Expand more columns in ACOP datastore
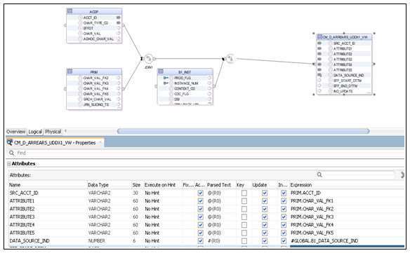The width and height of the screenshot is (410, 253). (x=119, y=41)
